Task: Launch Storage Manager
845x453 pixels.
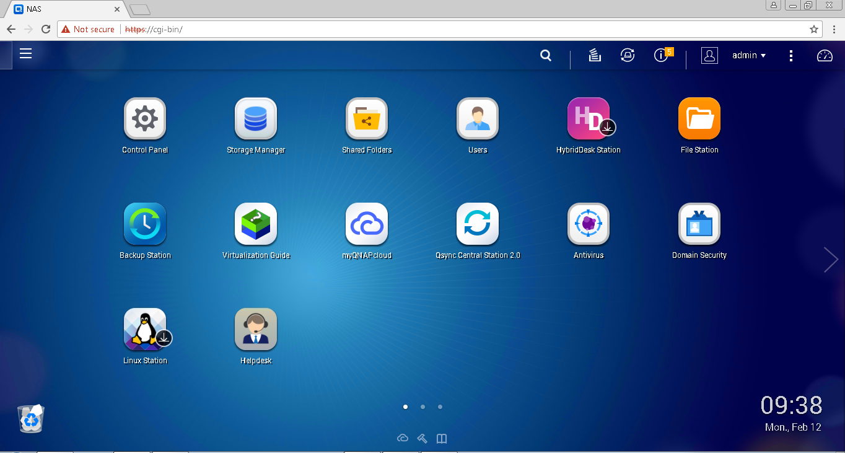Action: click(256, 118)
